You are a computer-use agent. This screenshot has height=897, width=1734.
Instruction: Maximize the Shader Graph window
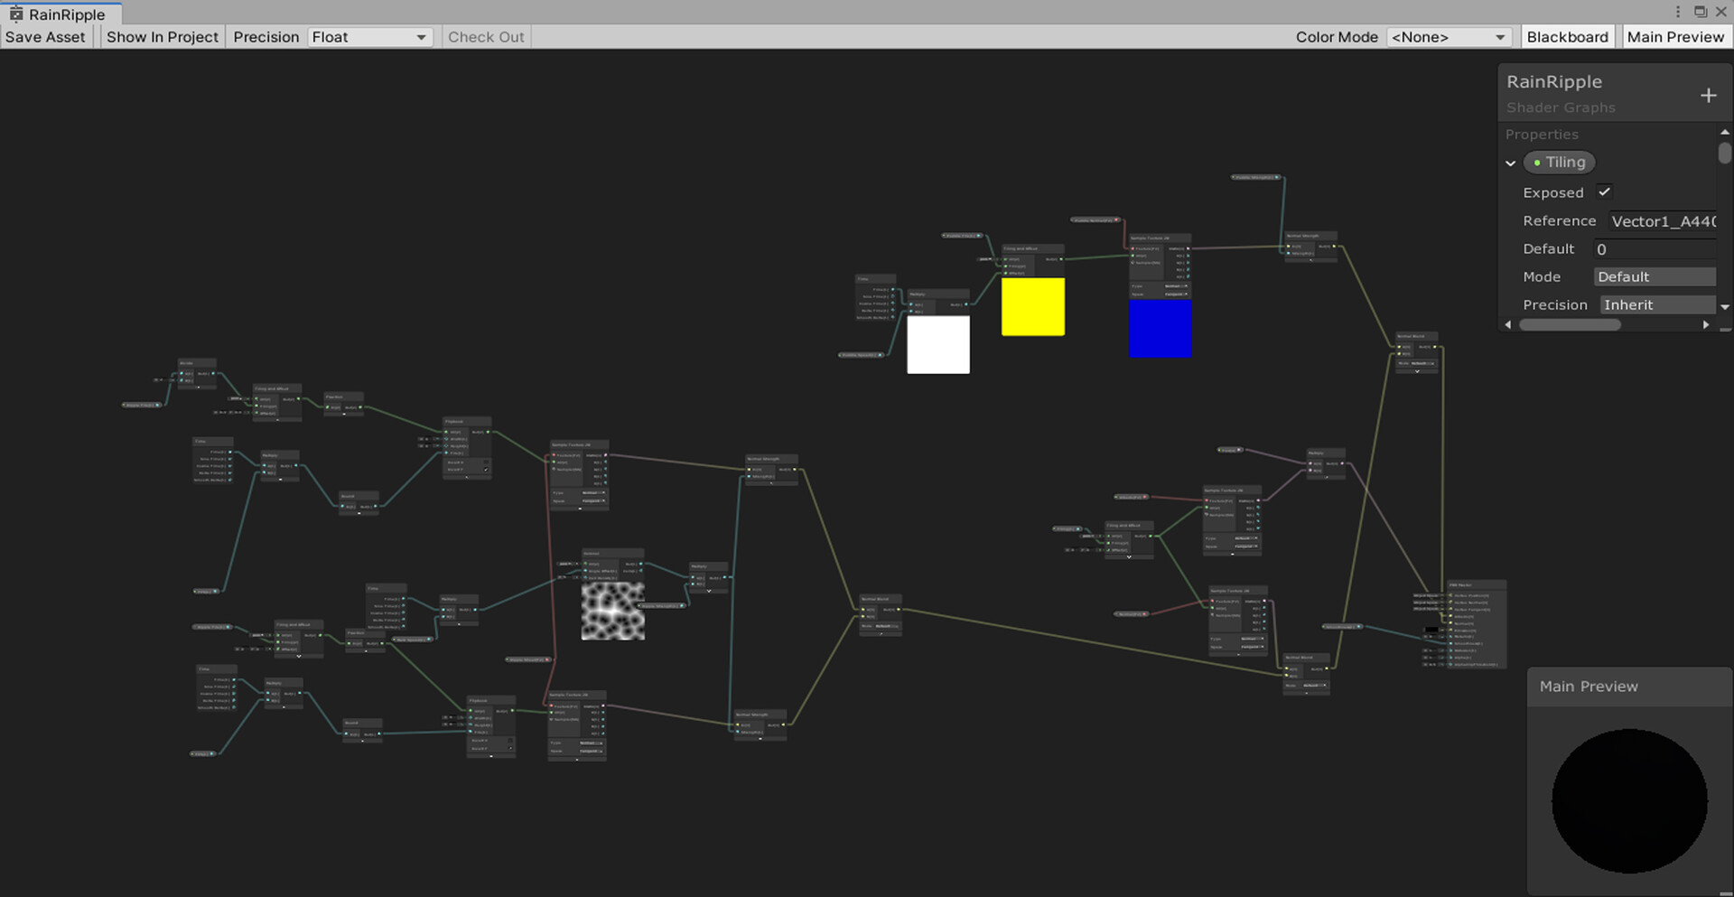pyautogui.click(x=1700, y=12)
